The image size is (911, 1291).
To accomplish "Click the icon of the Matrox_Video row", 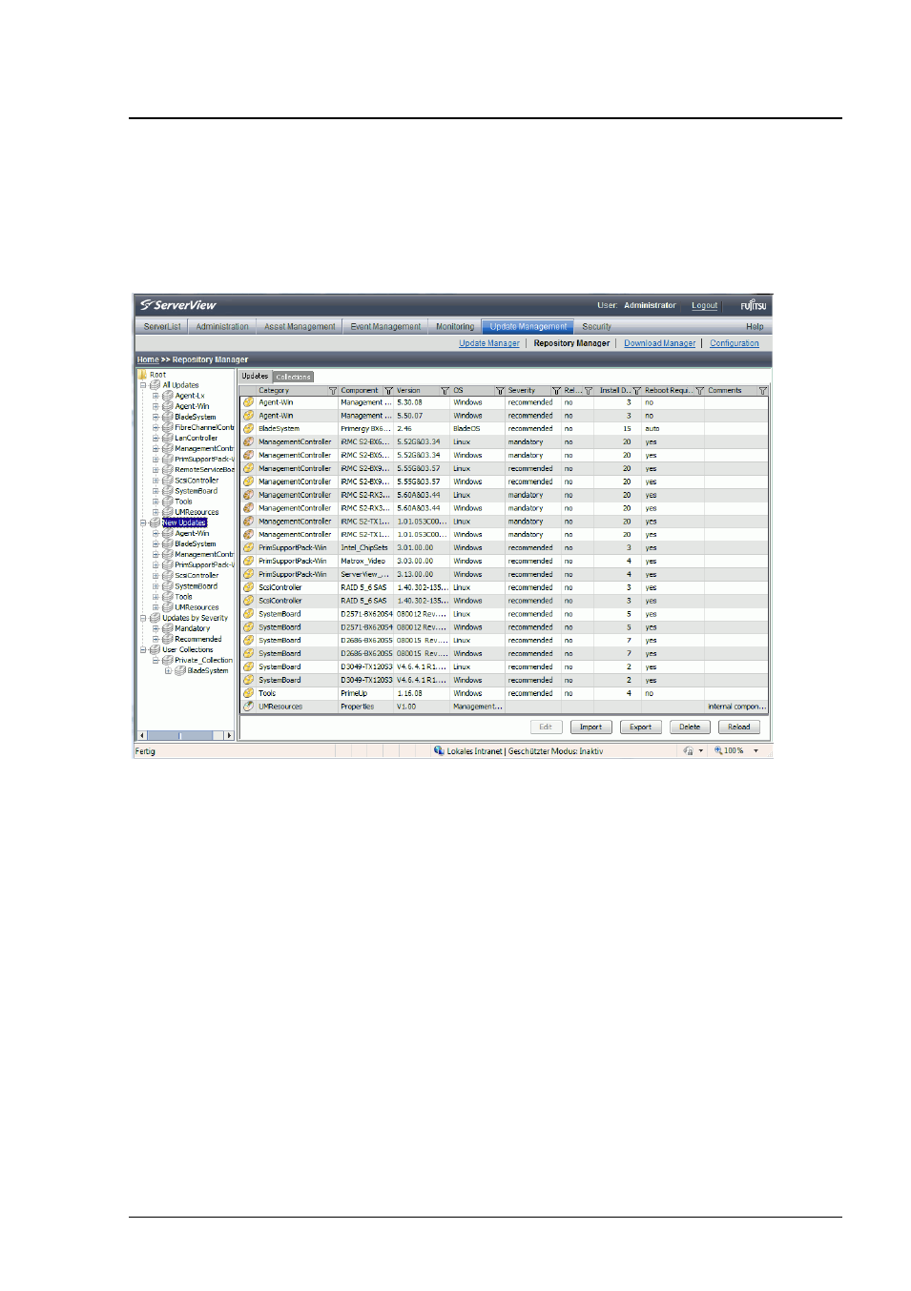I will click(x=248, y=562).
